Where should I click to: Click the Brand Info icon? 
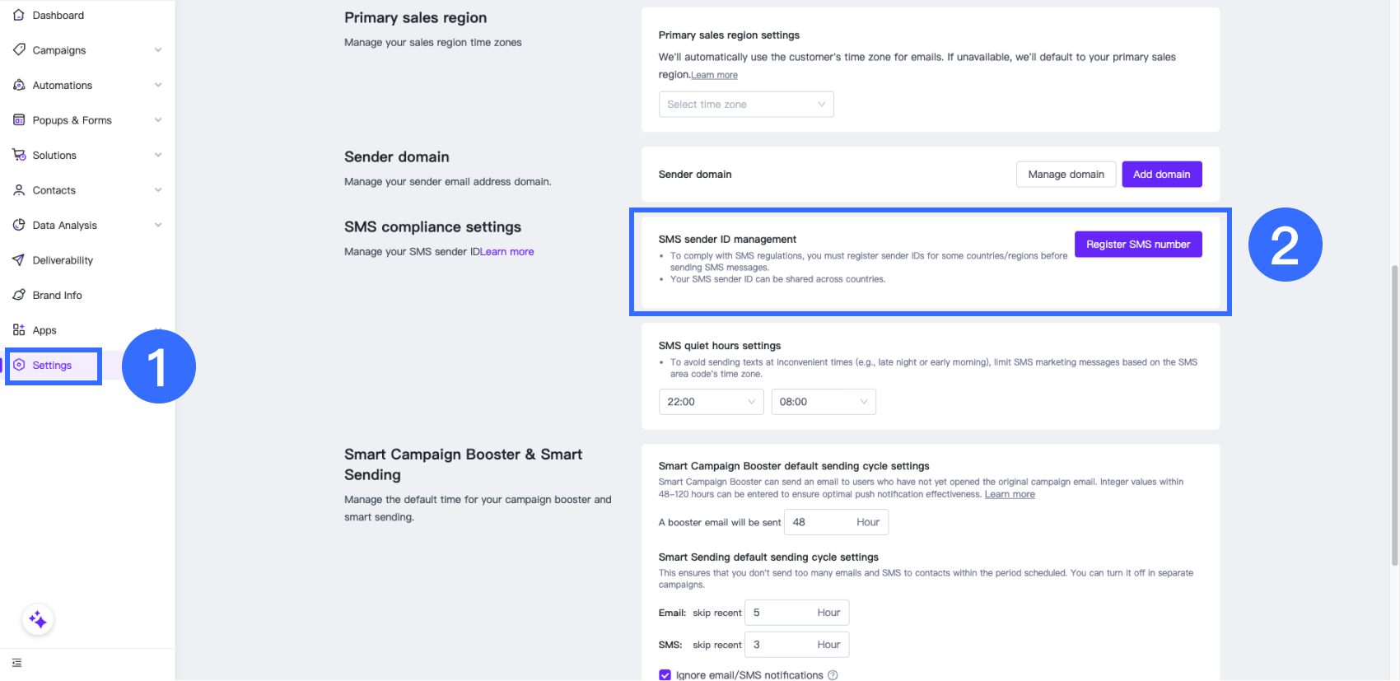click(19, 295)
